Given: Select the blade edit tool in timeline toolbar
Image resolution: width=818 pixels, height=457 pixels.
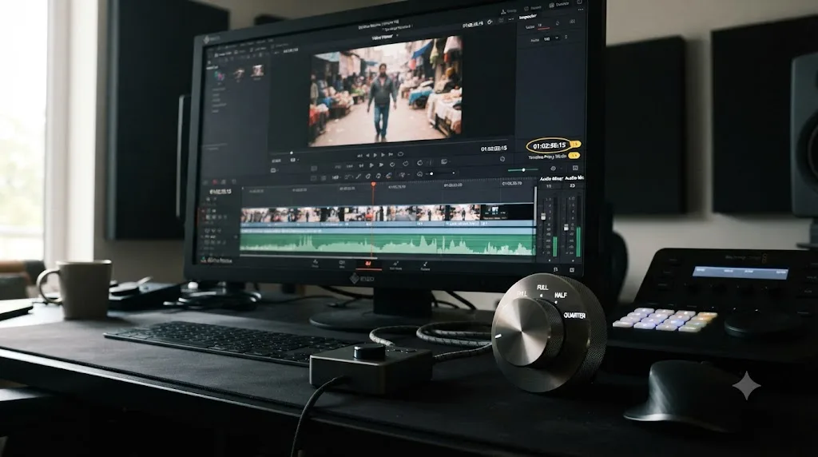Looking at the screenshot, I should coord(359,177).
